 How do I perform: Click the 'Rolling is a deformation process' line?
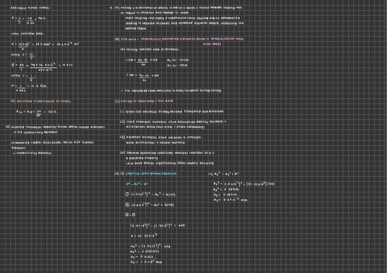181,8
